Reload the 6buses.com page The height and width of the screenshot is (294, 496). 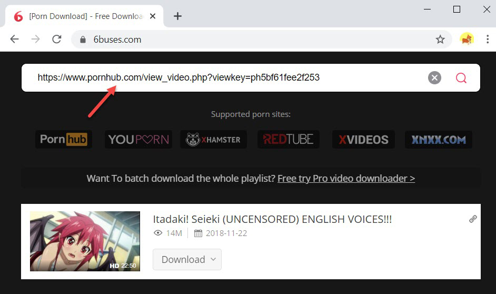coord(57,39)
